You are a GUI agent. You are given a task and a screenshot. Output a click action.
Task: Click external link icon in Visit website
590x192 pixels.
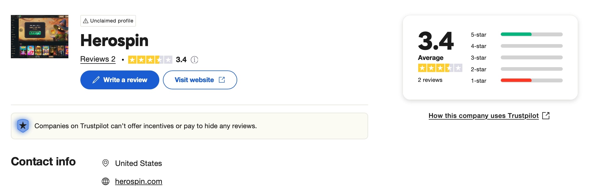pos(222,80)
